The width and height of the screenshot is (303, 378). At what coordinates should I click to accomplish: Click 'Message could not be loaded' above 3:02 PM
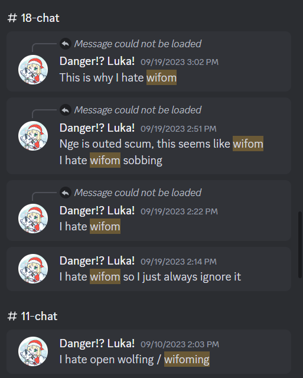click(x=138, y=44)
